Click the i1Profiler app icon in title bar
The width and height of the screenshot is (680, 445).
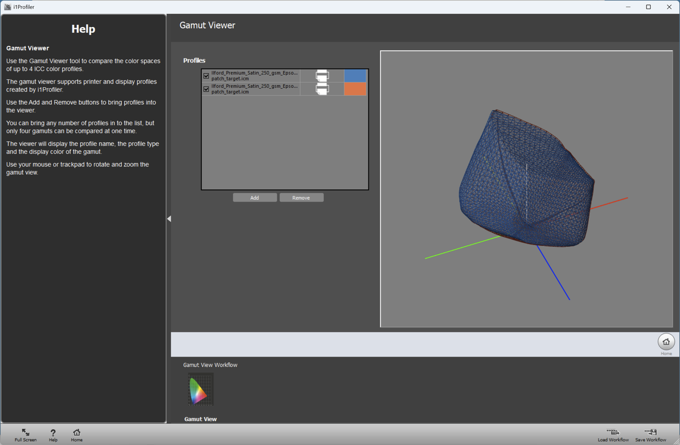[x=7, y=7]
